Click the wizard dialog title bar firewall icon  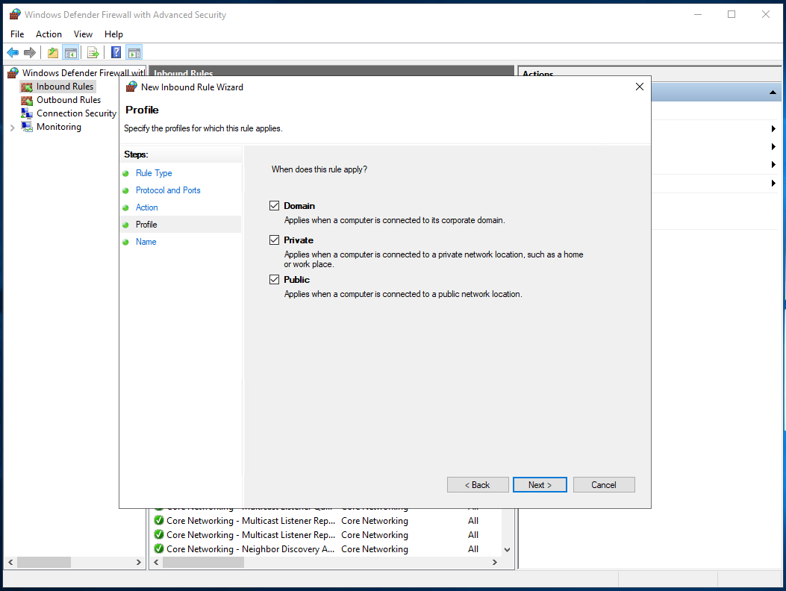[131, 87]
